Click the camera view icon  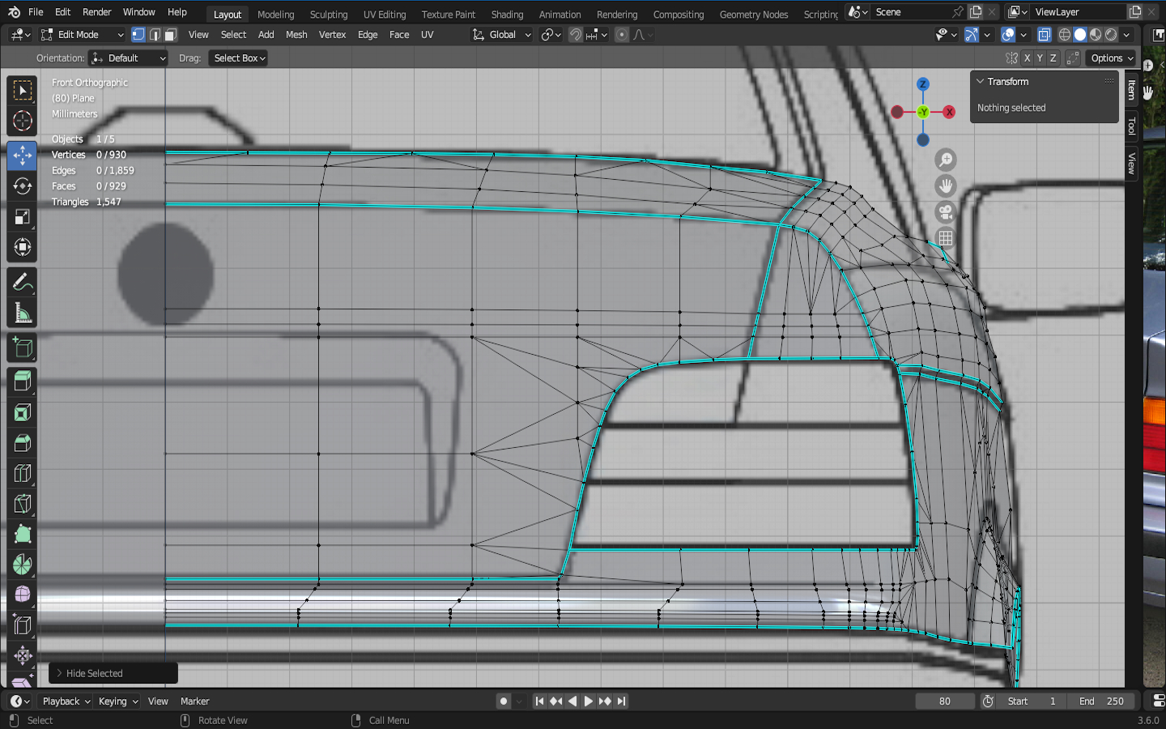(x=945, y=212)
